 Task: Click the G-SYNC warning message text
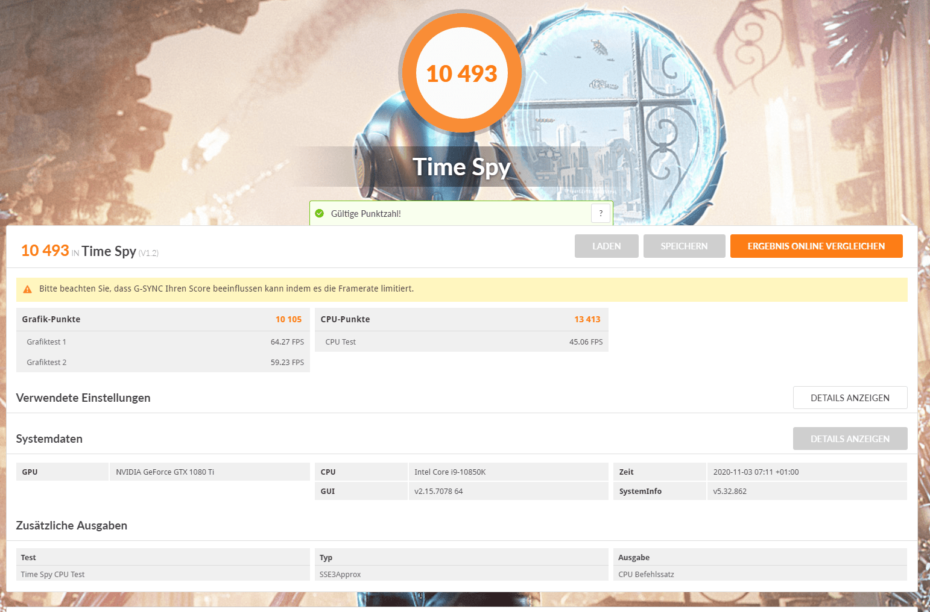[x=226, y=289]
